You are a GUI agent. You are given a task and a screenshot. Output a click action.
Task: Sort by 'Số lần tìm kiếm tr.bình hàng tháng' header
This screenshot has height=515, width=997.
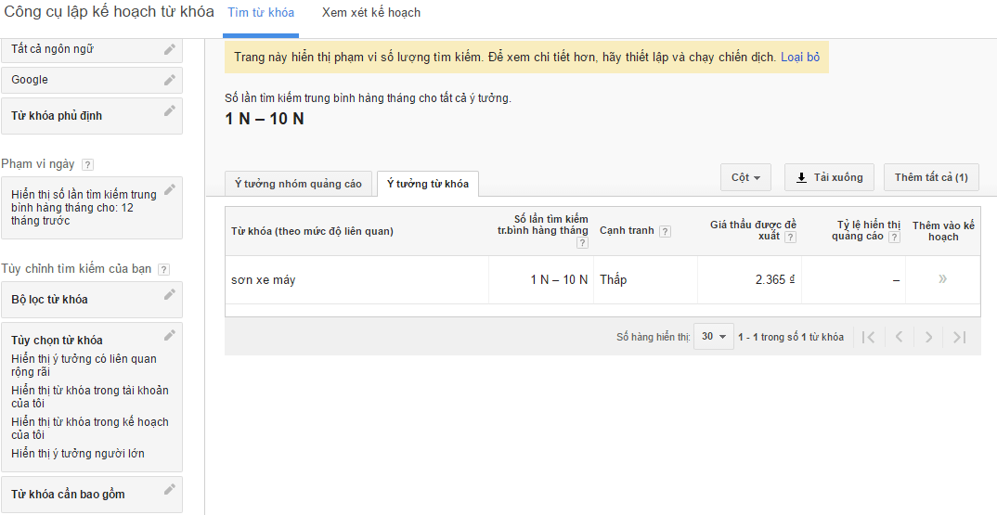coord(542,225)
